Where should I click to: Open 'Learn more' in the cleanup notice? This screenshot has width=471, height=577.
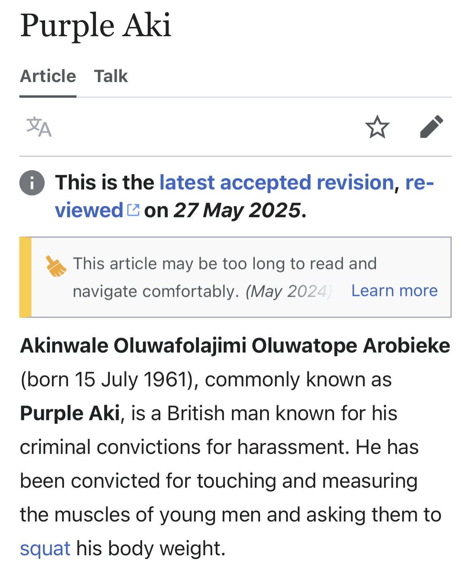click(395, 290)
